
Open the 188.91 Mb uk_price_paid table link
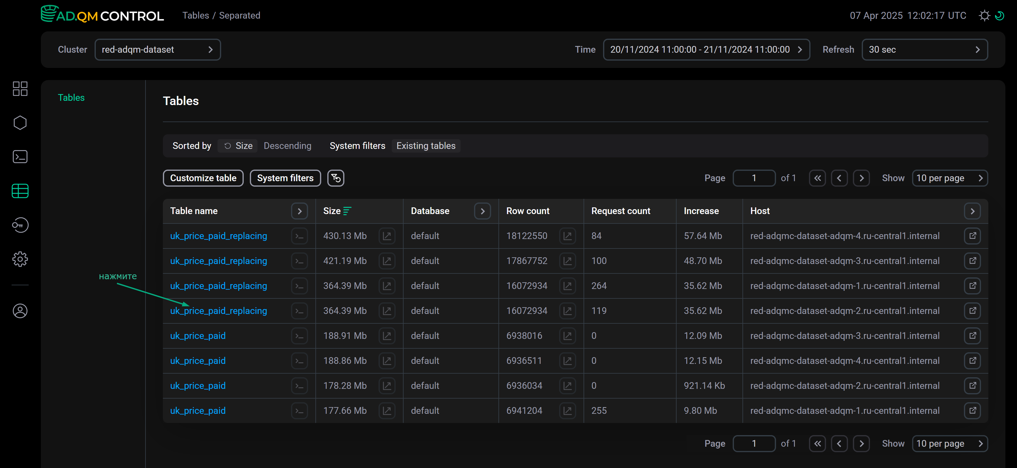[x=197, y=336]
